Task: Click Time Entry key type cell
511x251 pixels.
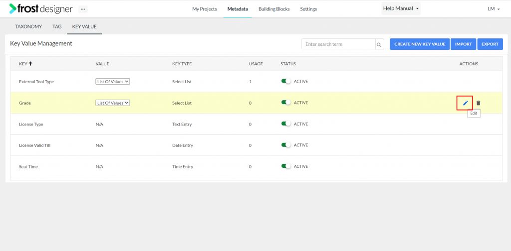Action: coord(183,166)
